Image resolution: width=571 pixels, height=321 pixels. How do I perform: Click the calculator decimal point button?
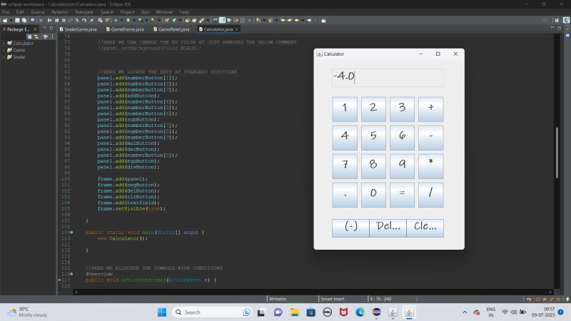pyautogui.click(x=345, y=195)
